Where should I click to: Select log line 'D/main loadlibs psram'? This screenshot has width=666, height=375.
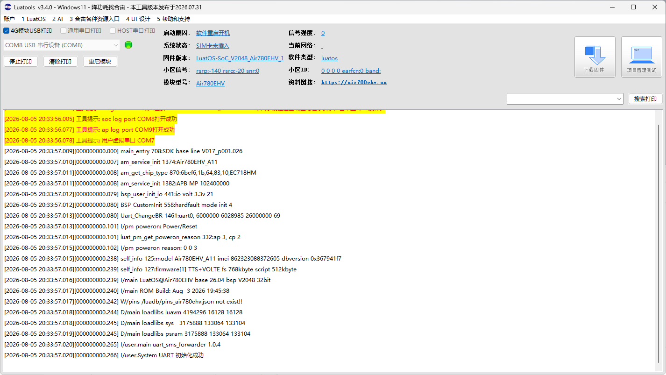(x=128, y=334)
